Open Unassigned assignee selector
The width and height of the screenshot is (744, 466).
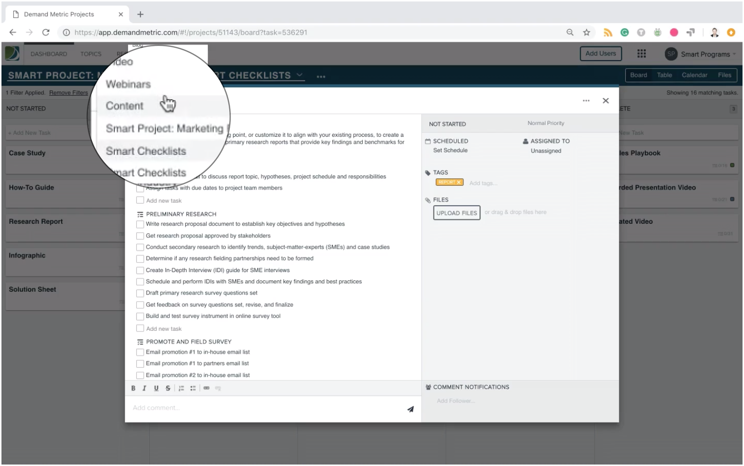pos(546,151)
